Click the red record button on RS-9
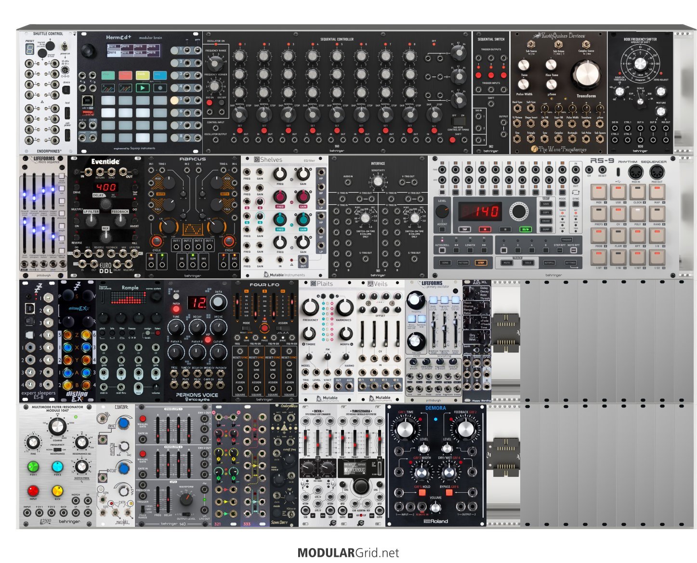This screenshot has height=563, width=697. [485, 229]
